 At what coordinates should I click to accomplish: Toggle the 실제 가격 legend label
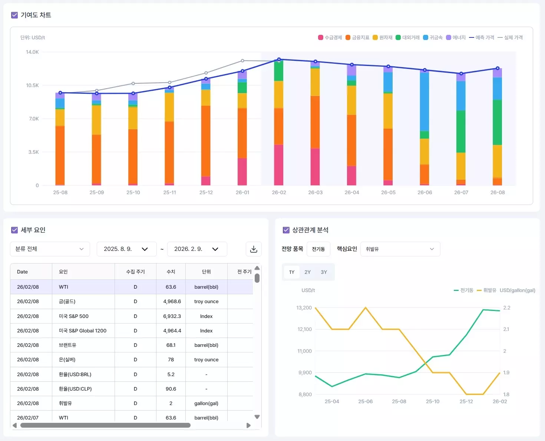(x=514, y=37)
